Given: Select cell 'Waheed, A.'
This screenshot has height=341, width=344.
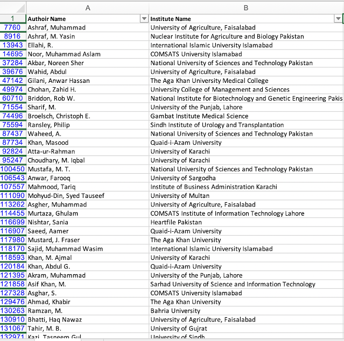Looking at the screenshot, I should click(87, 134).
